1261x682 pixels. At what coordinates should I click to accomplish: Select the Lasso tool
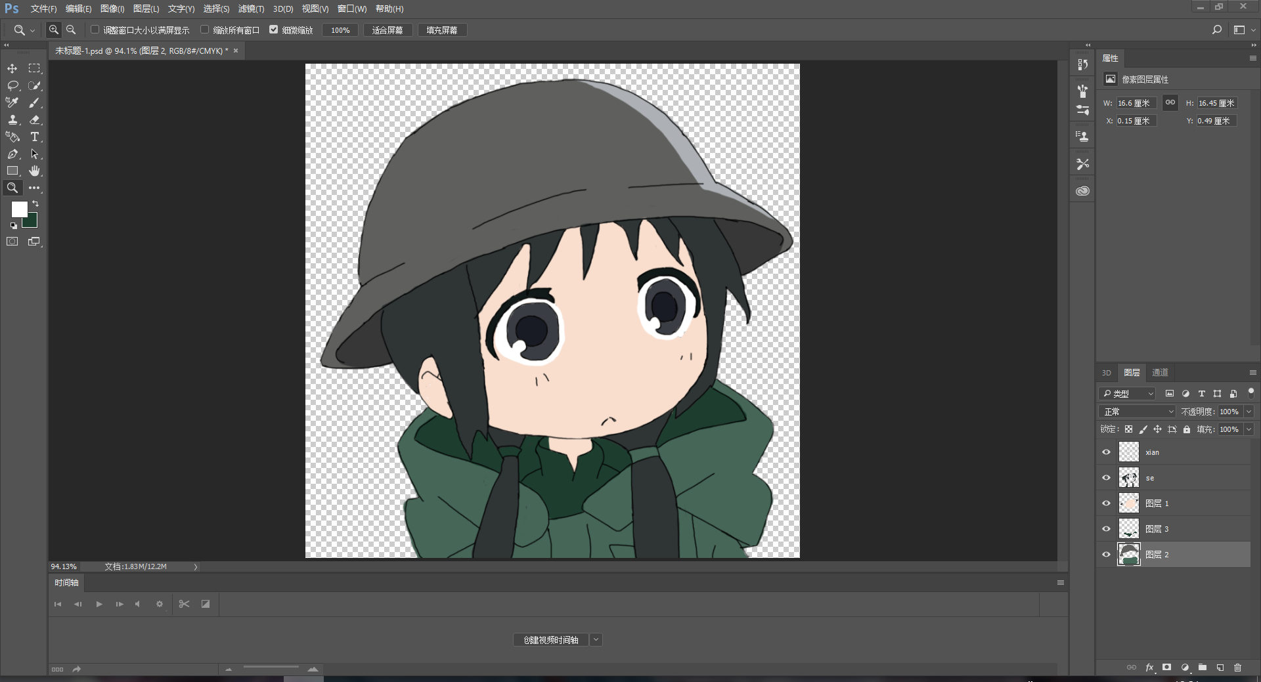pos(12,85)
